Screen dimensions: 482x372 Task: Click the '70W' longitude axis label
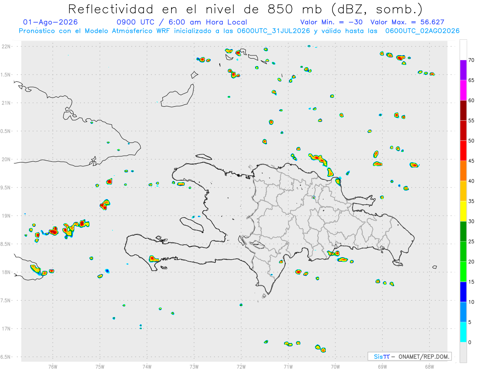[335, 367]
